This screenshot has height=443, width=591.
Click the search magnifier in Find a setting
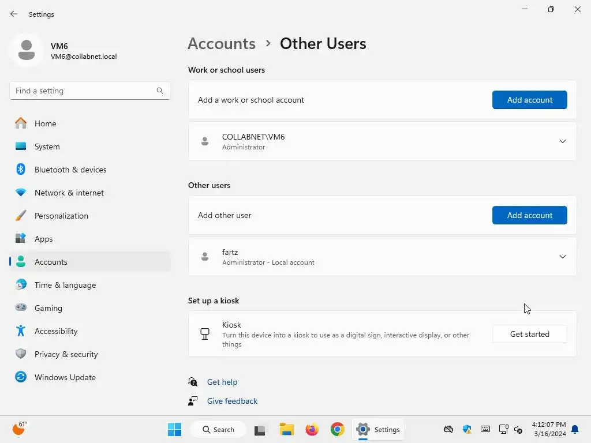160,91
